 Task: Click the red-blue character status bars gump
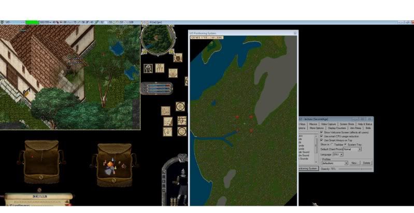[157, 88]
